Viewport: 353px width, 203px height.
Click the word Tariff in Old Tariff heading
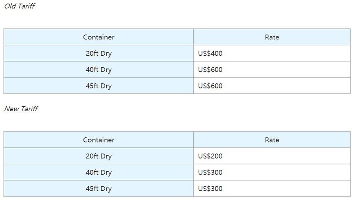click(x=26, y=6)
